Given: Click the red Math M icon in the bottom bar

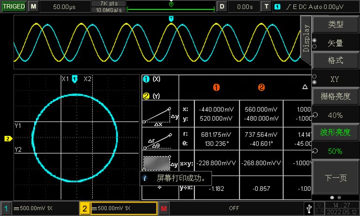Looking at the screenshot, I should coord(163,208).
